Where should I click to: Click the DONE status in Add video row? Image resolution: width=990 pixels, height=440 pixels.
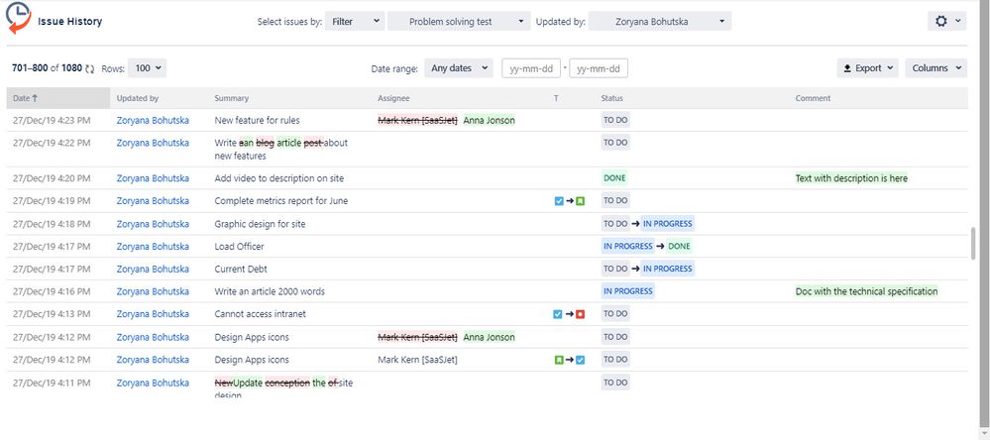click(614, 178)
